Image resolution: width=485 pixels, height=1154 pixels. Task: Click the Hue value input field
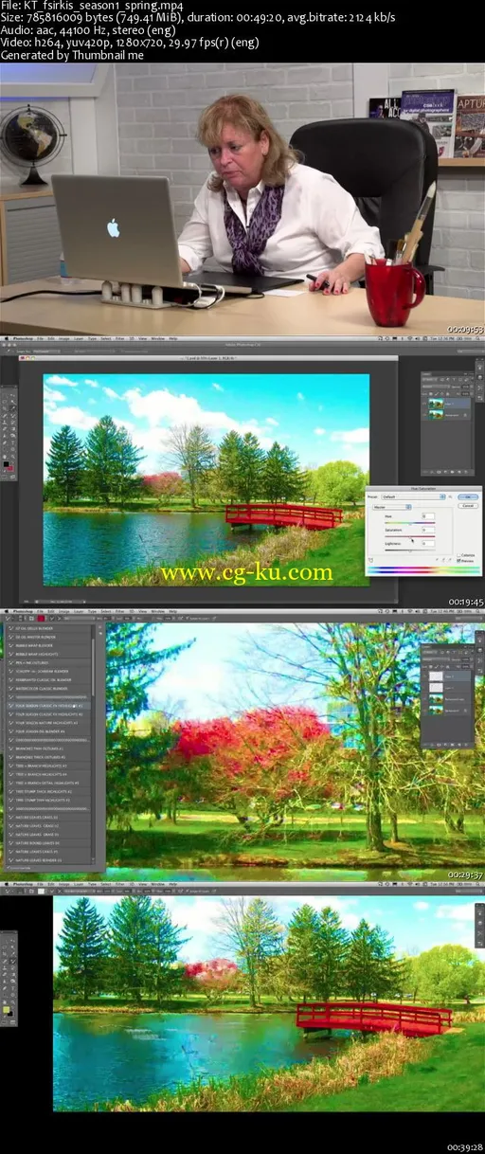click(428, 516)
